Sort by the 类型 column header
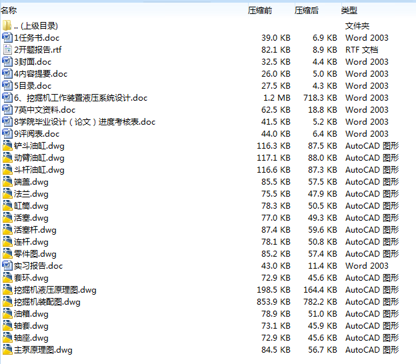 349,11
